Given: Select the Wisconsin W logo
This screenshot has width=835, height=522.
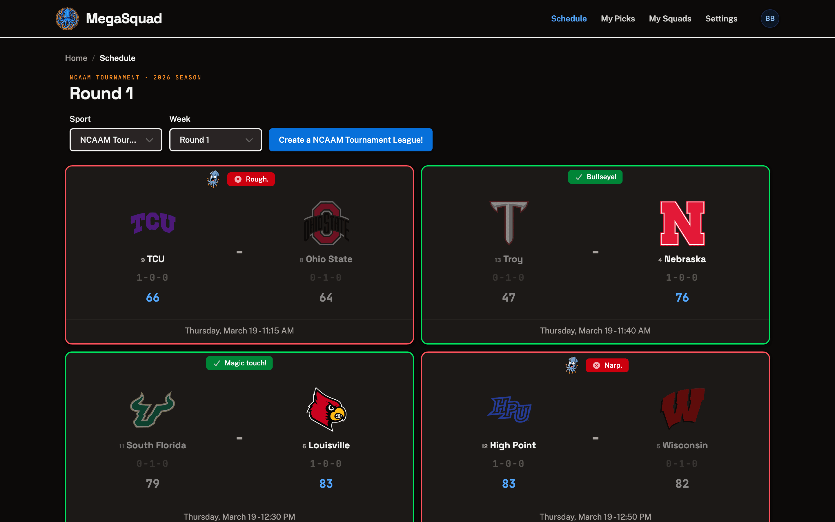Looking at the screenshot, I should click(x=682, y=409).
